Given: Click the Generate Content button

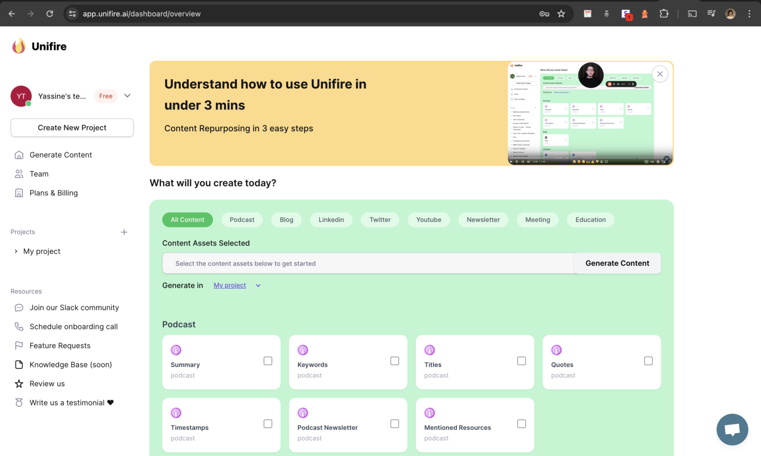Looking at the screenshot, I should coord(617,263).
